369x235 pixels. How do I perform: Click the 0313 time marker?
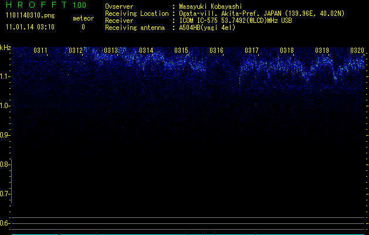click(x=111, y=51)
